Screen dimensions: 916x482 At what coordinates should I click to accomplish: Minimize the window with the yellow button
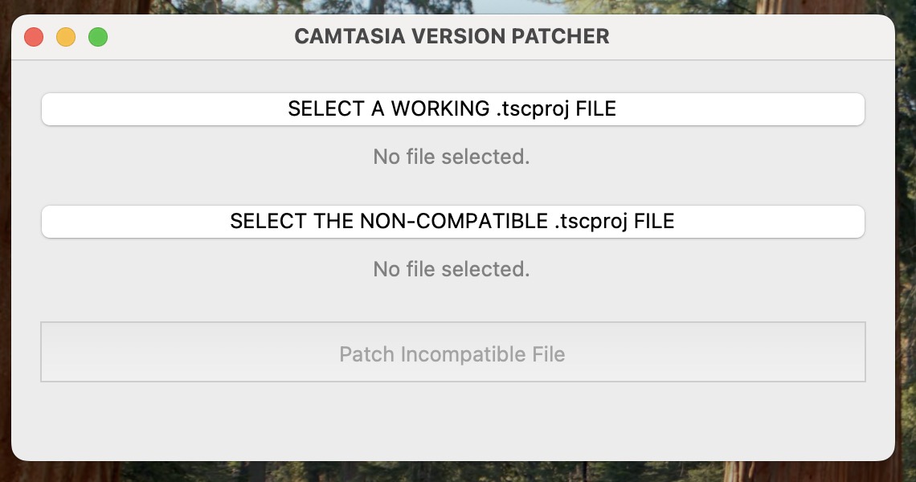[x=66, y=37]
